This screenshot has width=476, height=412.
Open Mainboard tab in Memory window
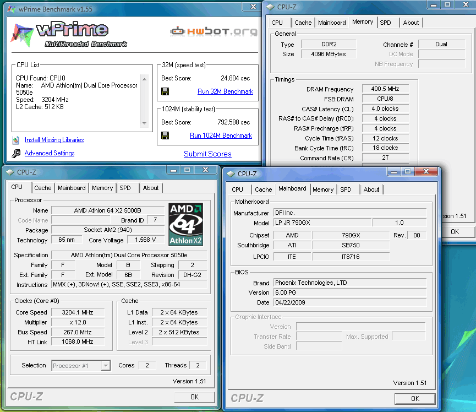(332, 23)
